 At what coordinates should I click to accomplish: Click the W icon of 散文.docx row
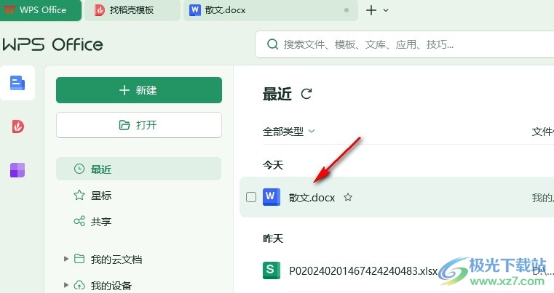[x=272, y=197]
